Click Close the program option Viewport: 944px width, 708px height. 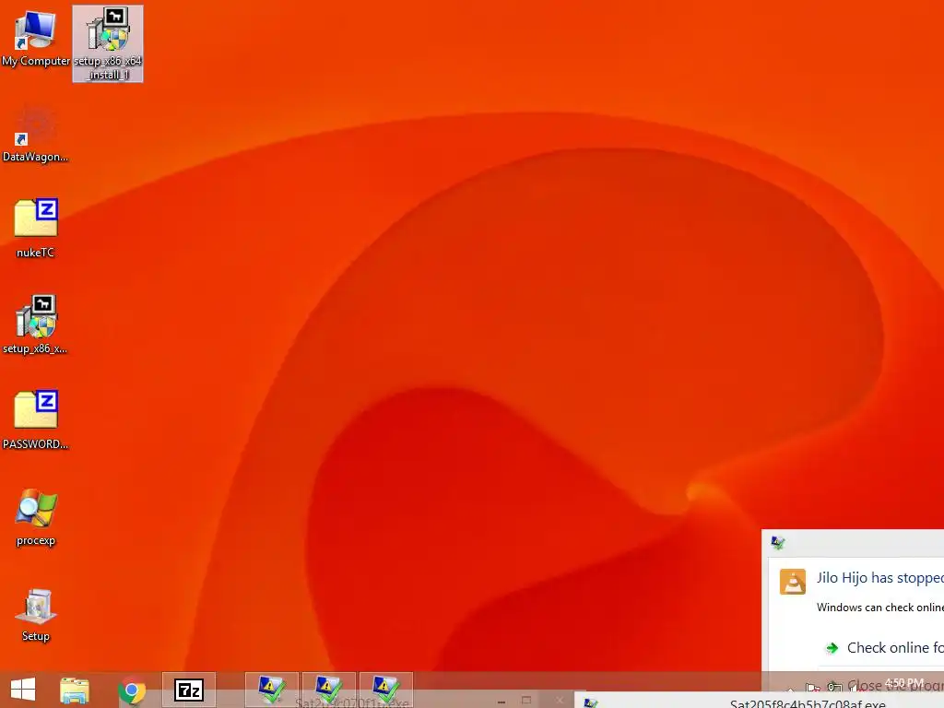point(895,686)
